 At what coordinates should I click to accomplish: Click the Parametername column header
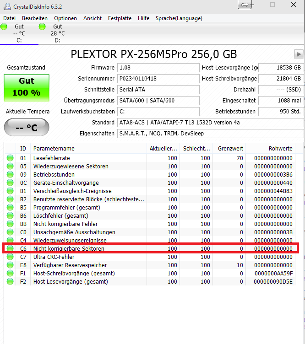[88, 149]
